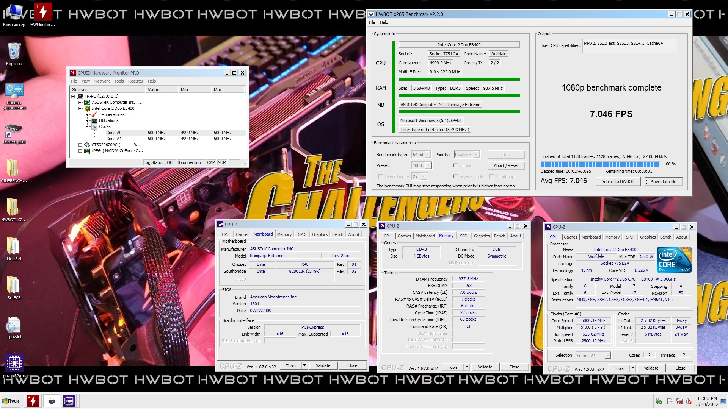This screenshot has height=409, width=728.
Task: Click Save data file button
Action: [663, 181]
